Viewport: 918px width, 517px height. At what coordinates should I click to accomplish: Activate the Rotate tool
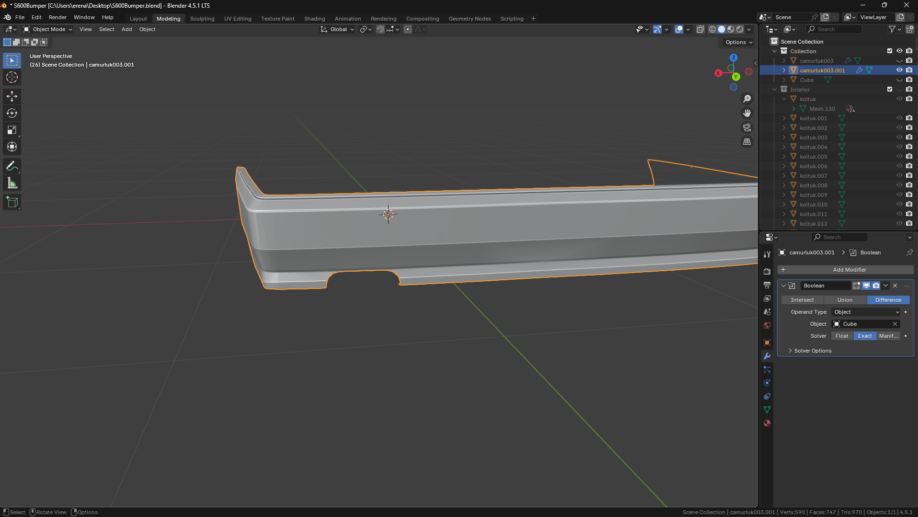coord(12,113)
